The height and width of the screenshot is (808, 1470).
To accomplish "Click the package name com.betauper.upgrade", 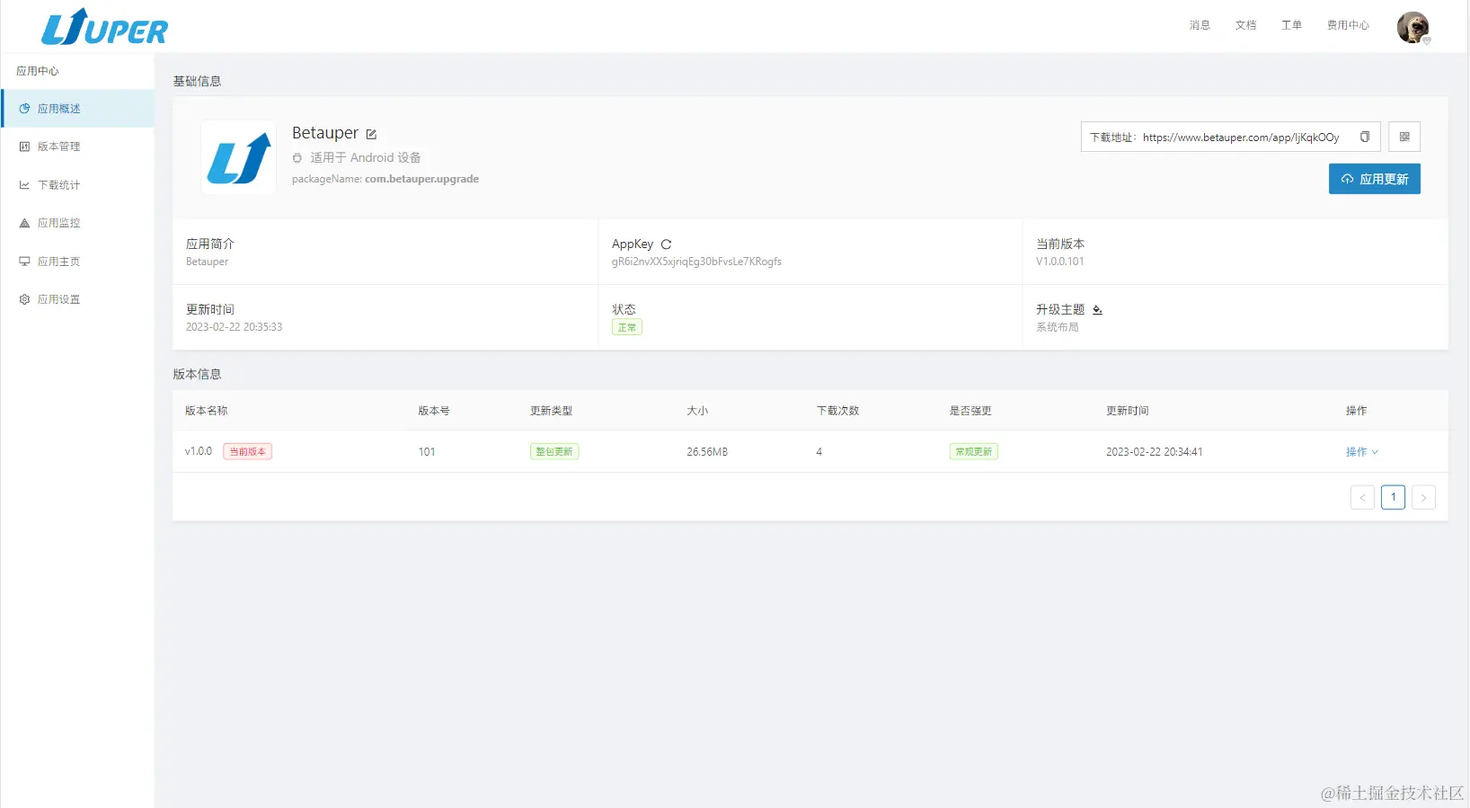I will tap(421, 179).
